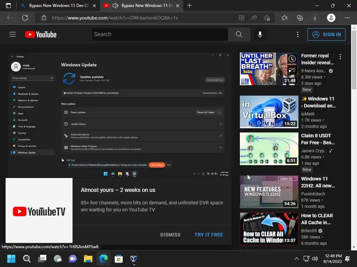The height and width of the screenshot is (267, 357).
Task: Open Windows 11 22H2 new features thumbnail
Action: pos(269,192)
